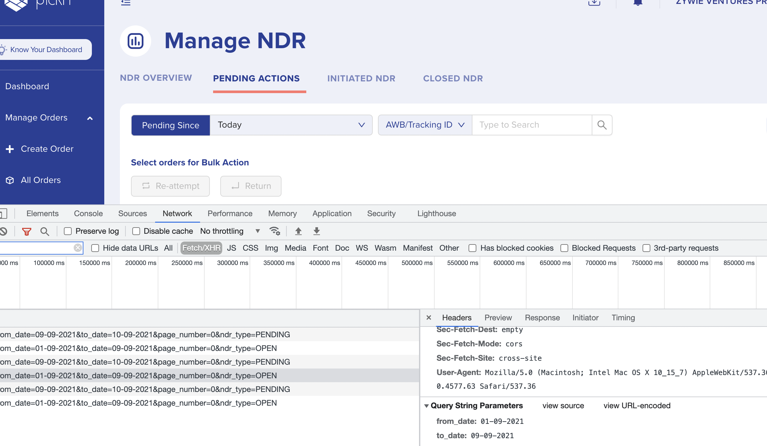Enable the Disable cache checkbox
This screenshot has height=446, width=767.
tap(136, 231)
